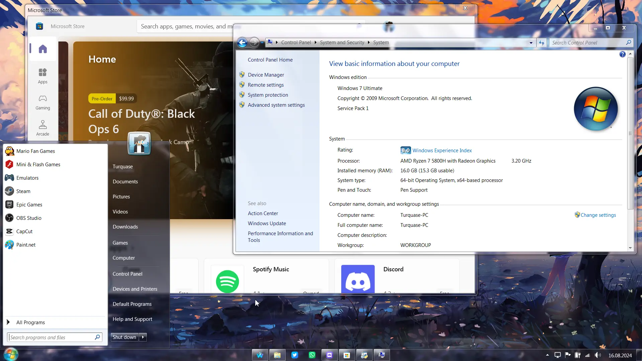
Task: Click the Control Panel forward arrow button
Action: [x=254, y=42]
